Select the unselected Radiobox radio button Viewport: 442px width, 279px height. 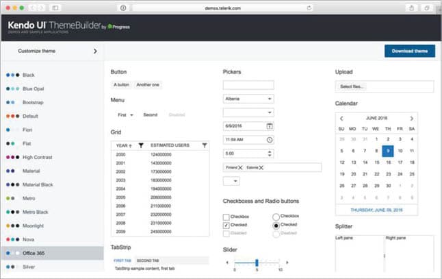click(276, 217)
